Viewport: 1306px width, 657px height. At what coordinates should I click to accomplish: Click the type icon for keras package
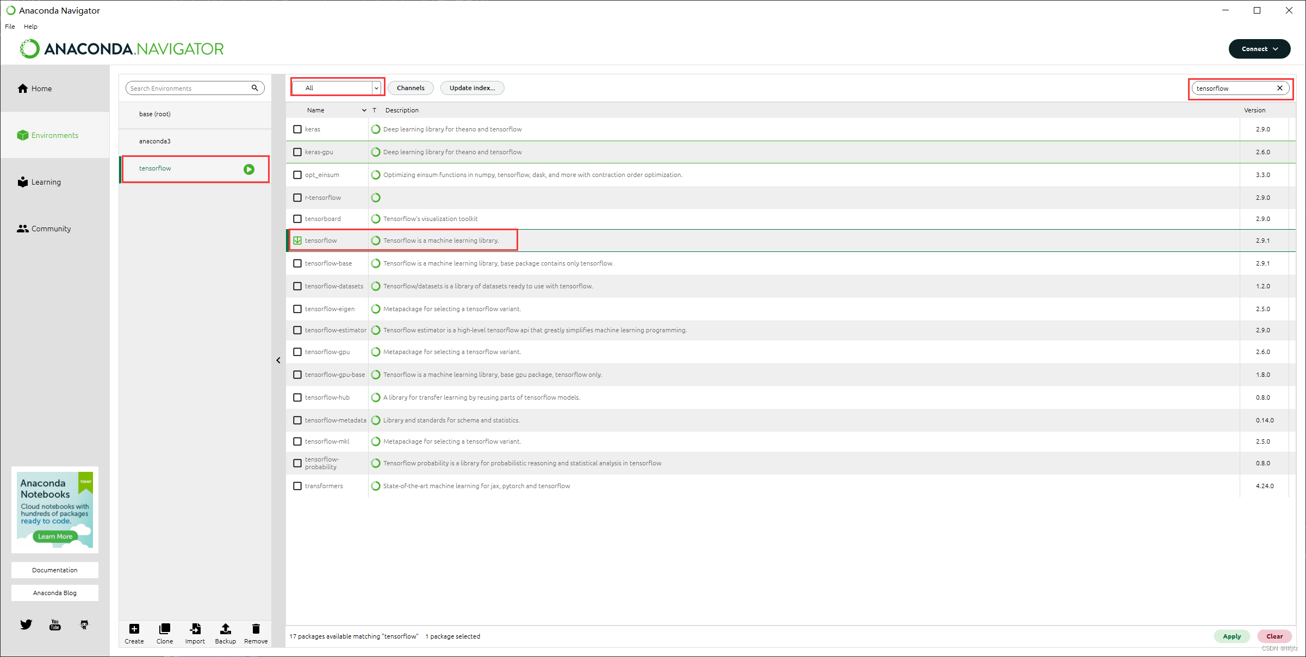(x=376, y=129)
